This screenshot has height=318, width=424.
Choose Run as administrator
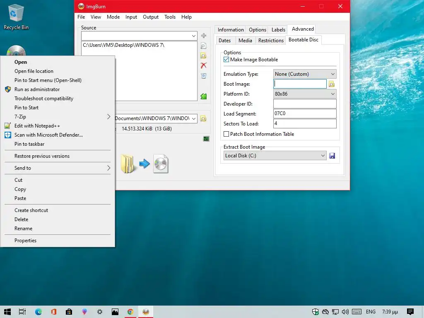tap(58, 89)
